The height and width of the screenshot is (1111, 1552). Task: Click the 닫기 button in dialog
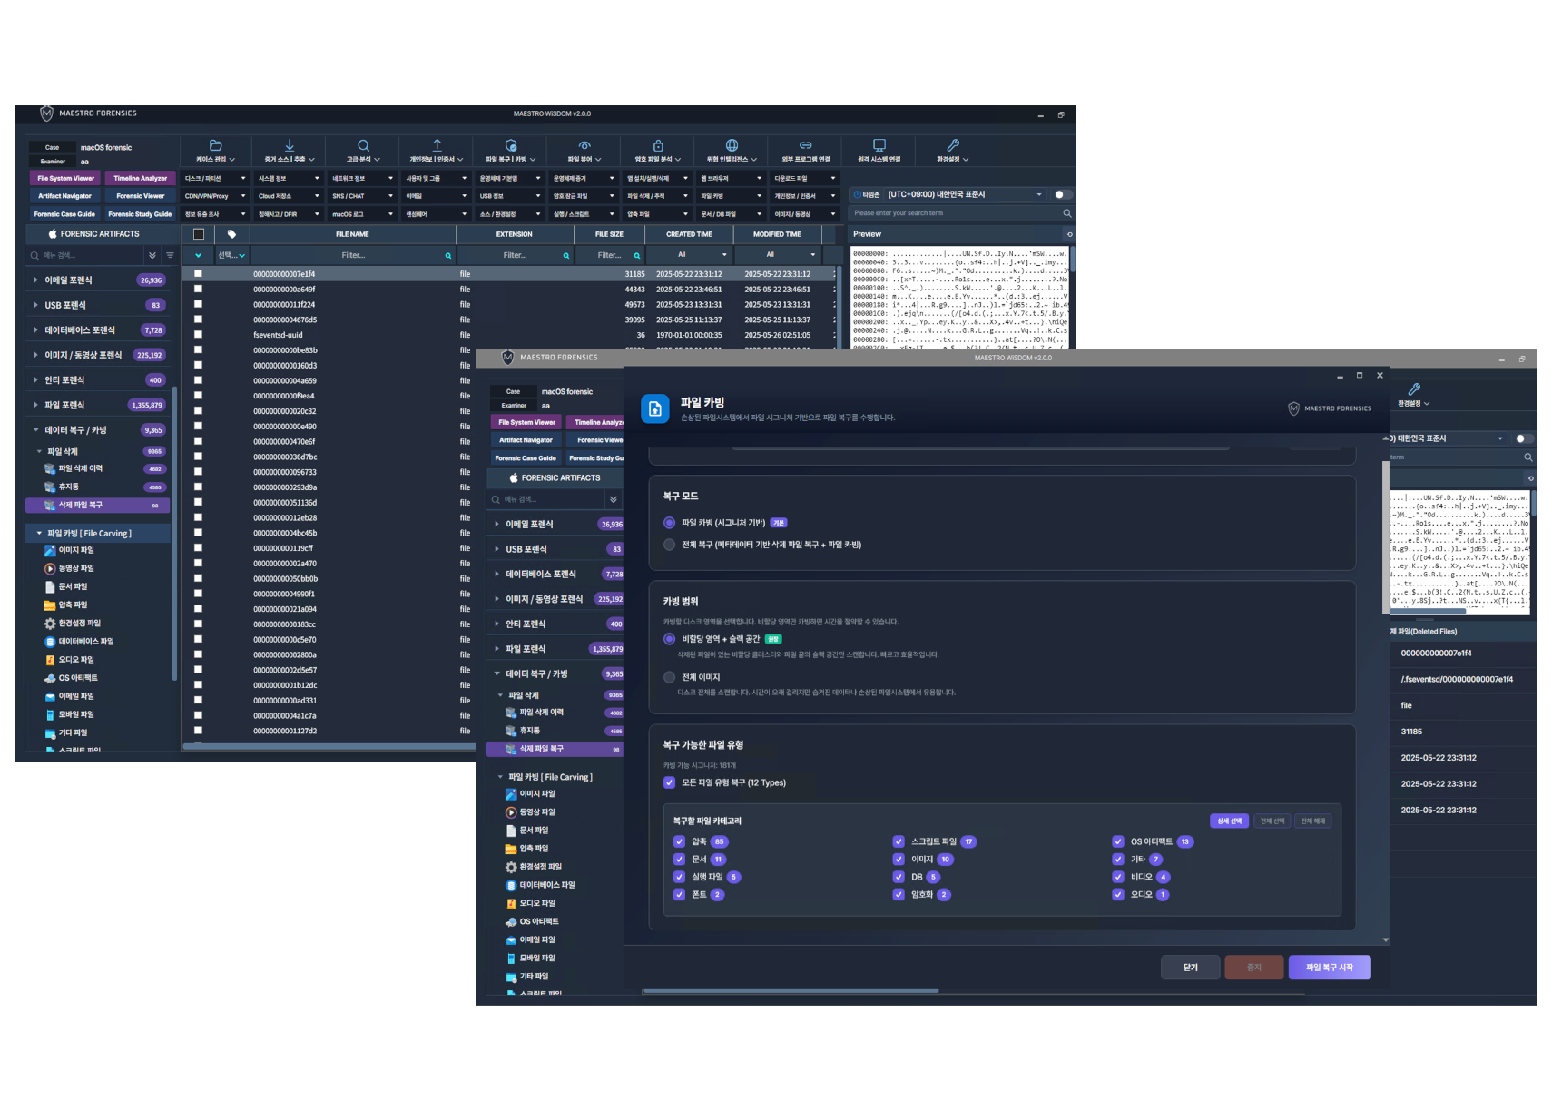point(1190,968)
